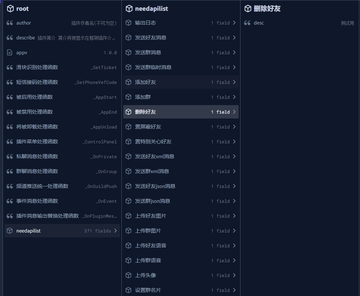Click the 测试用 value of desc
Viewport: 360px width, 296px height.
[347, 23]
